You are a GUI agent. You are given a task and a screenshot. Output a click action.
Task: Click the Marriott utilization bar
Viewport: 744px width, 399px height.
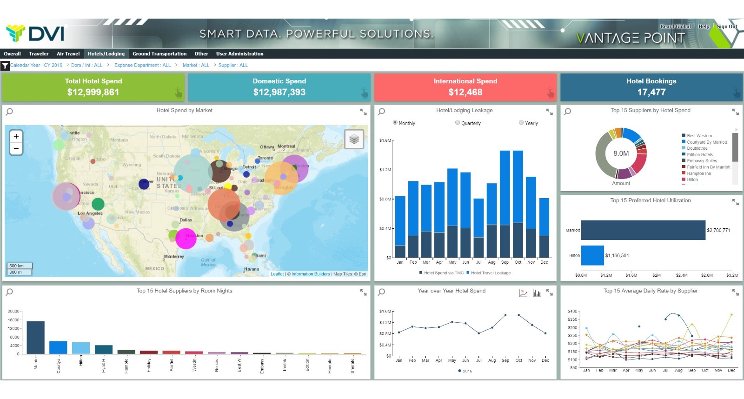pos(643,230)
